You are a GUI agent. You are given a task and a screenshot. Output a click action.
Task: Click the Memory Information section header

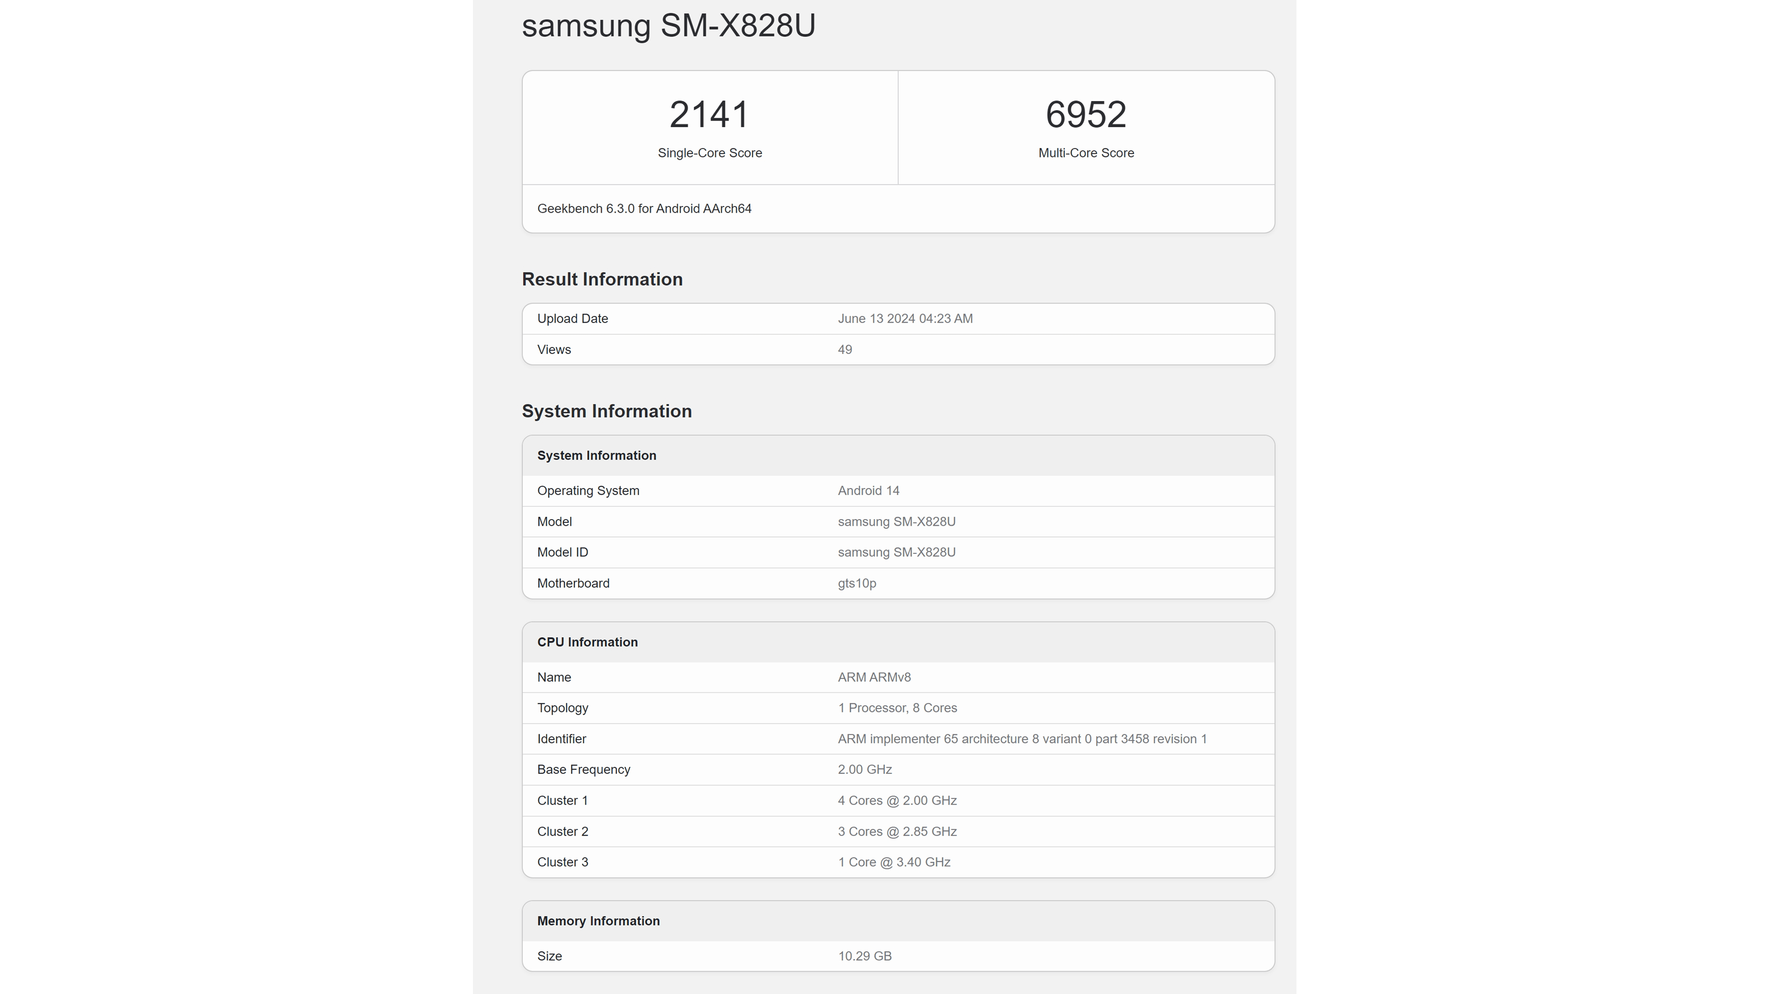pyautogui.click(x=597, y=921)
